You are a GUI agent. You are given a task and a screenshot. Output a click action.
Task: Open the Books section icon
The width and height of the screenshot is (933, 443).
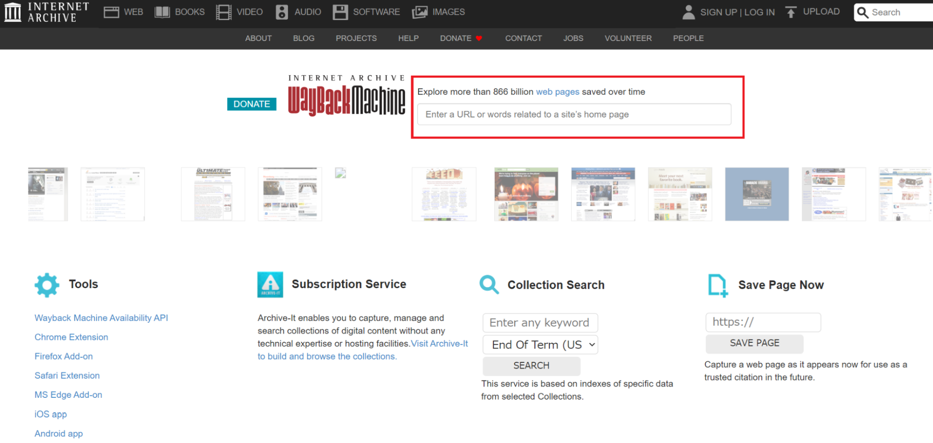(162, 12)
